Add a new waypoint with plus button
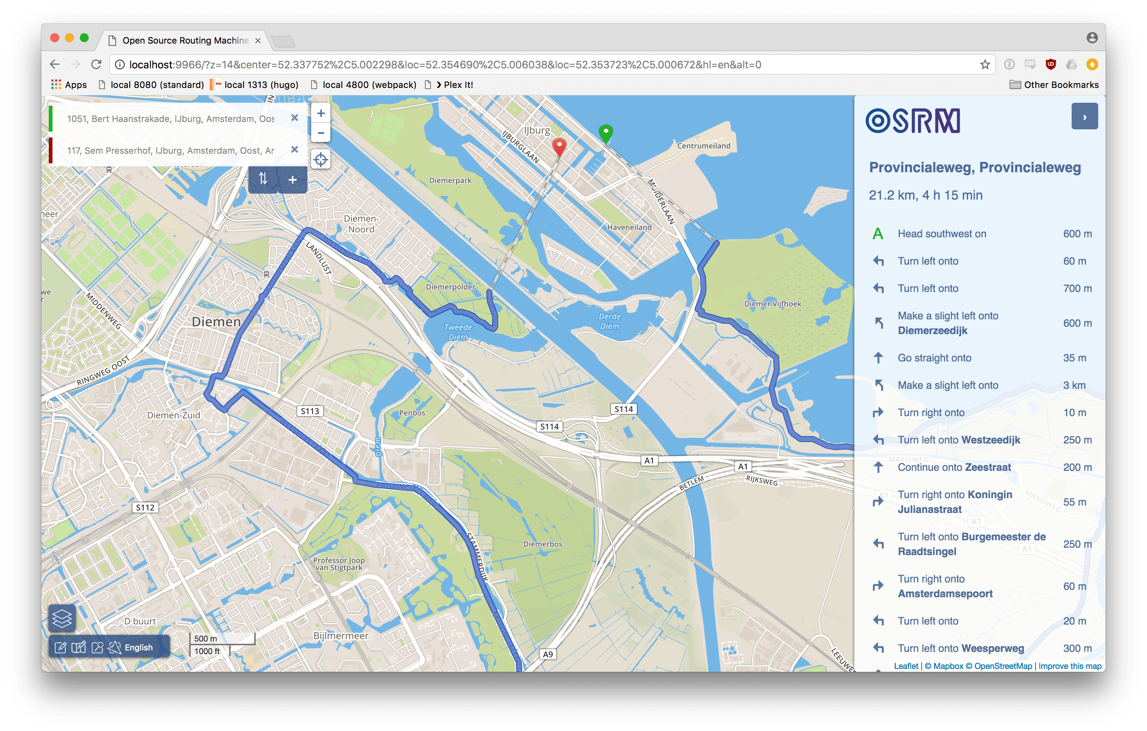The height and width of the screenshot is (731, 1147). coord(292,180)
